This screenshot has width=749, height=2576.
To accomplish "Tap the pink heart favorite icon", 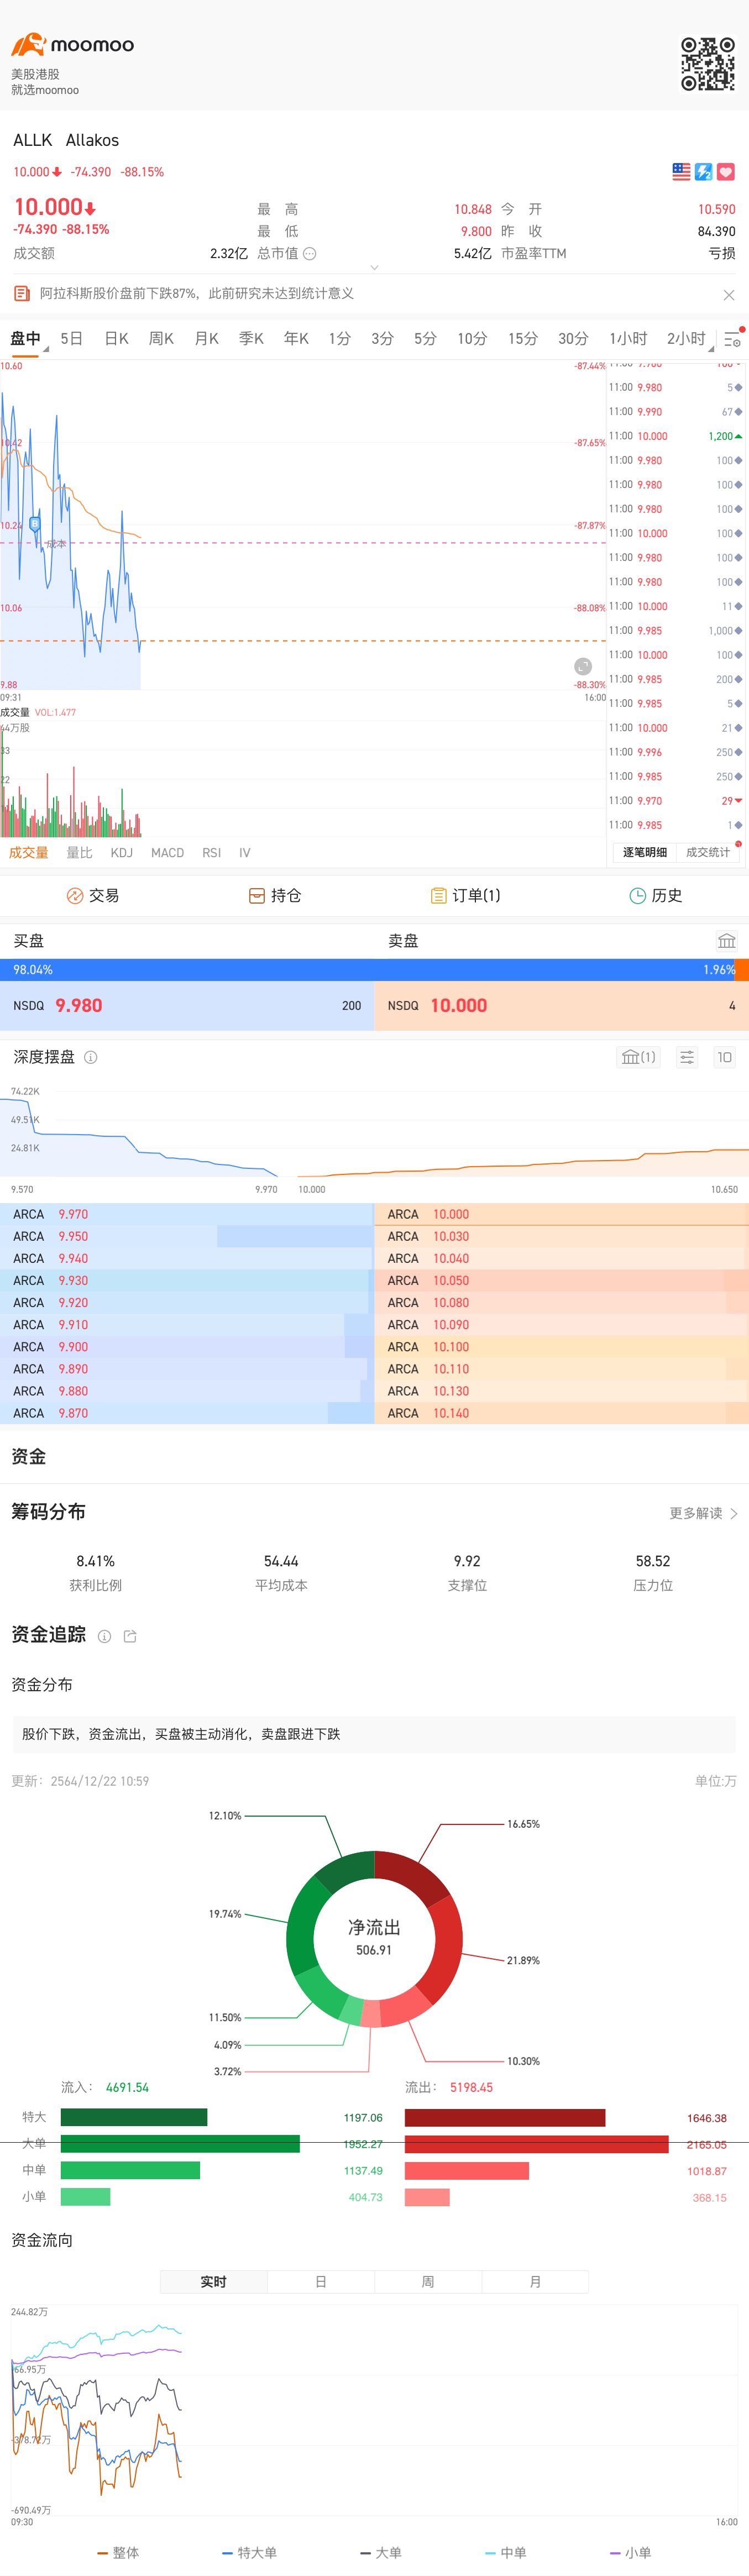I will pos(726,172).
